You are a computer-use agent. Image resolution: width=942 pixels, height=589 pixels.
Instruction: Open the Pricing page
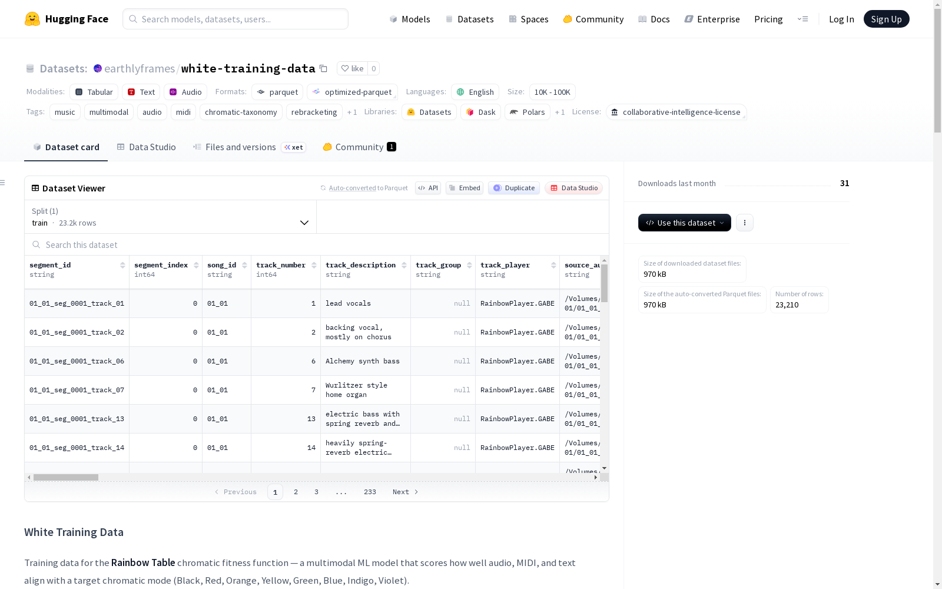click(x=768, y=19)
